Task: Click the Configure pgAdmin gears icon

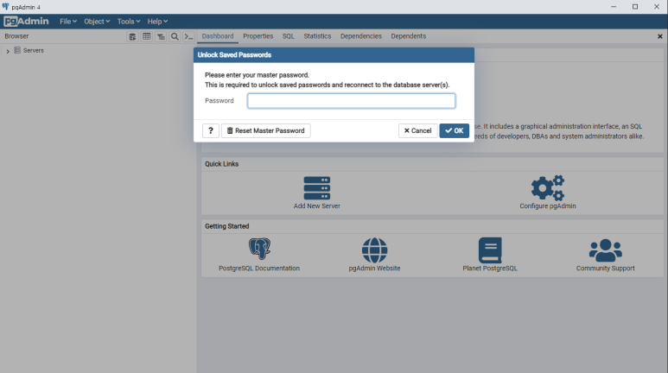Action: [x=547, y=188]
